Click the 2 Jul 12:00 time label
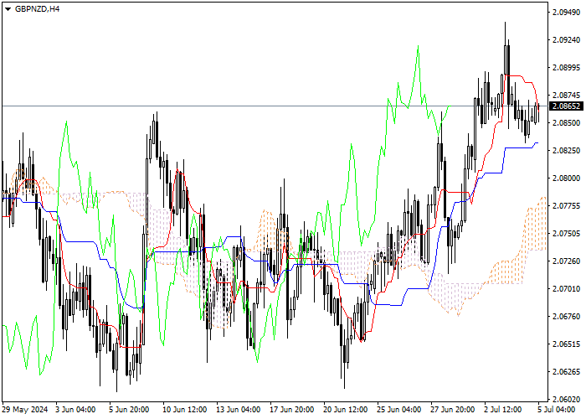The width and height of the screenshot is (586, 419). [x=505, y=410]
